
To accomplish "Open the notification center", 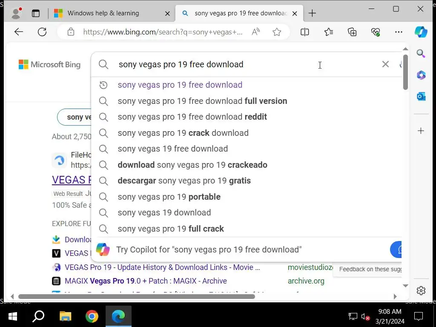I will tap(419, 316).
